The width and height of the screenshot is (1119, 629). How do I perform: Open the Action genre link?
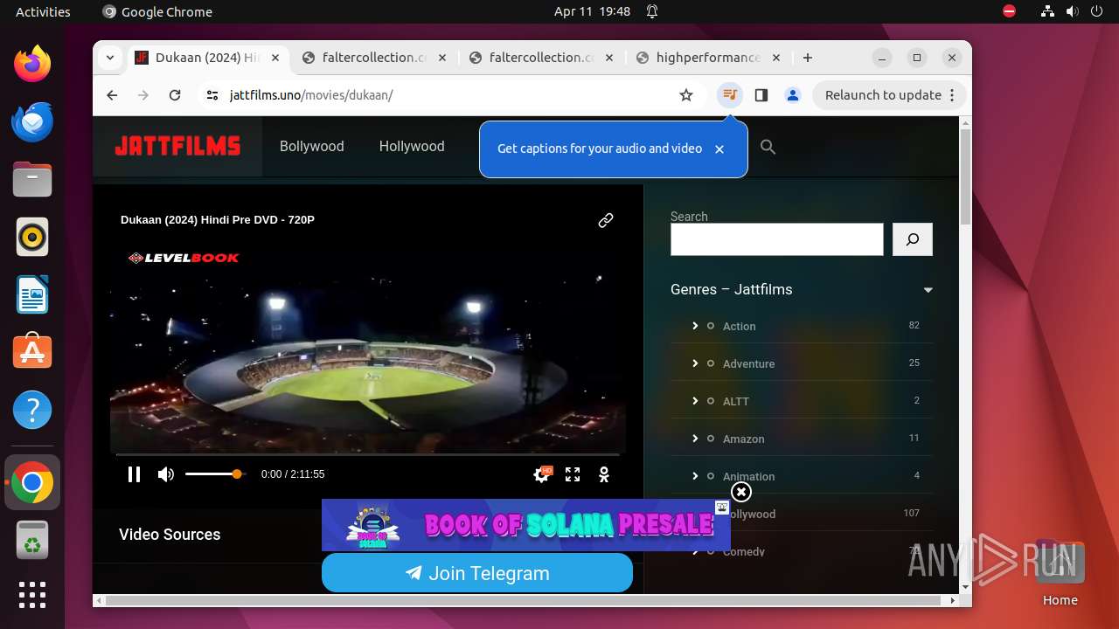click(739, 327)
